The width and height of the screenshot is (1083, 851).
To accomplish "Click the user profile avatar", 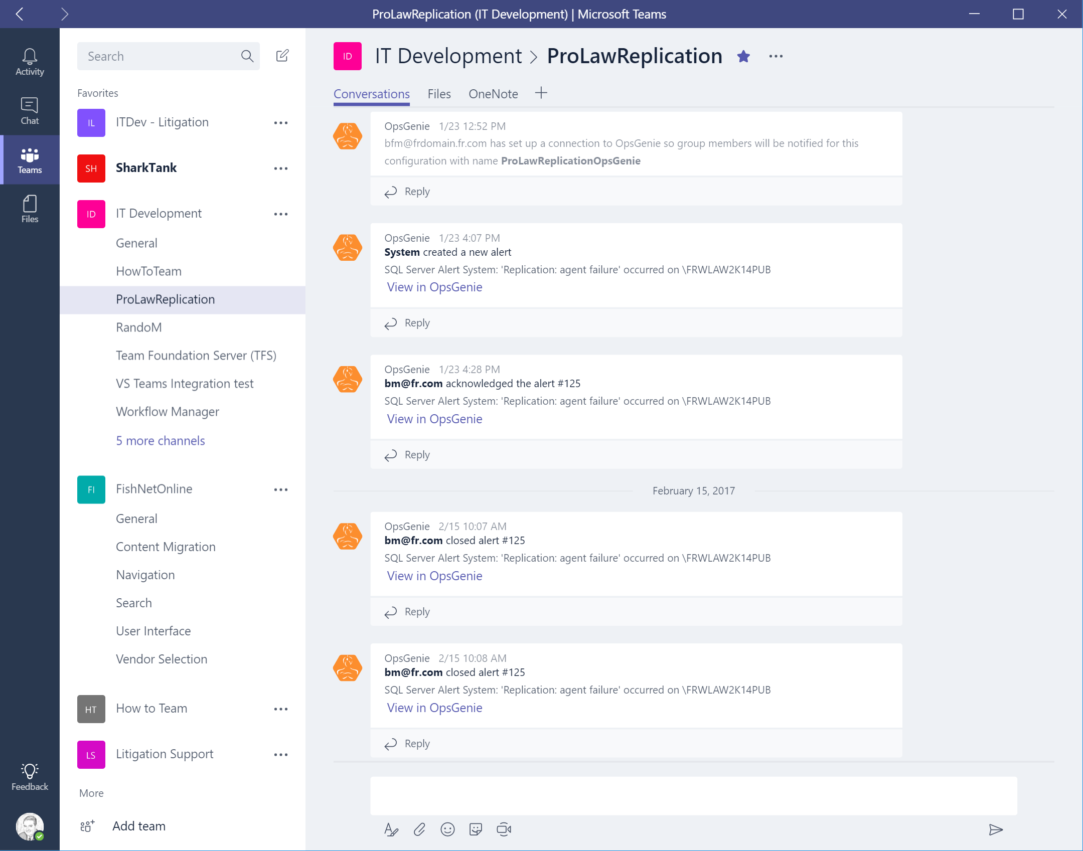I will 30,826.
